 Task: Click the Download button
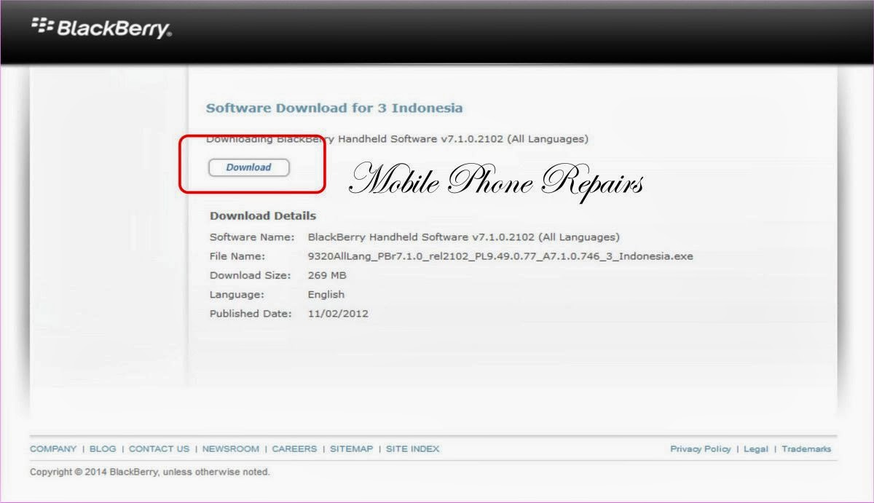point(248,167)
